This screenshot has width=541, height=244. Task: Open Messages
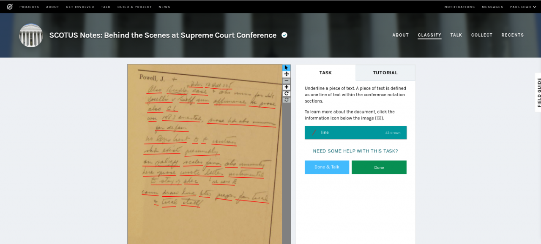[x=492, y=7]
